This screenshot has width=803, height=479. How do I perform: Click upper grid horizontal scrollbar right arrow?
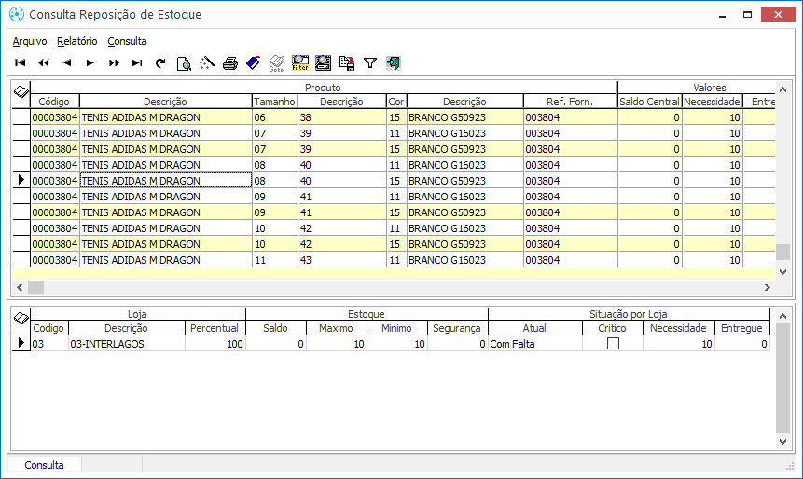(768, 288)
